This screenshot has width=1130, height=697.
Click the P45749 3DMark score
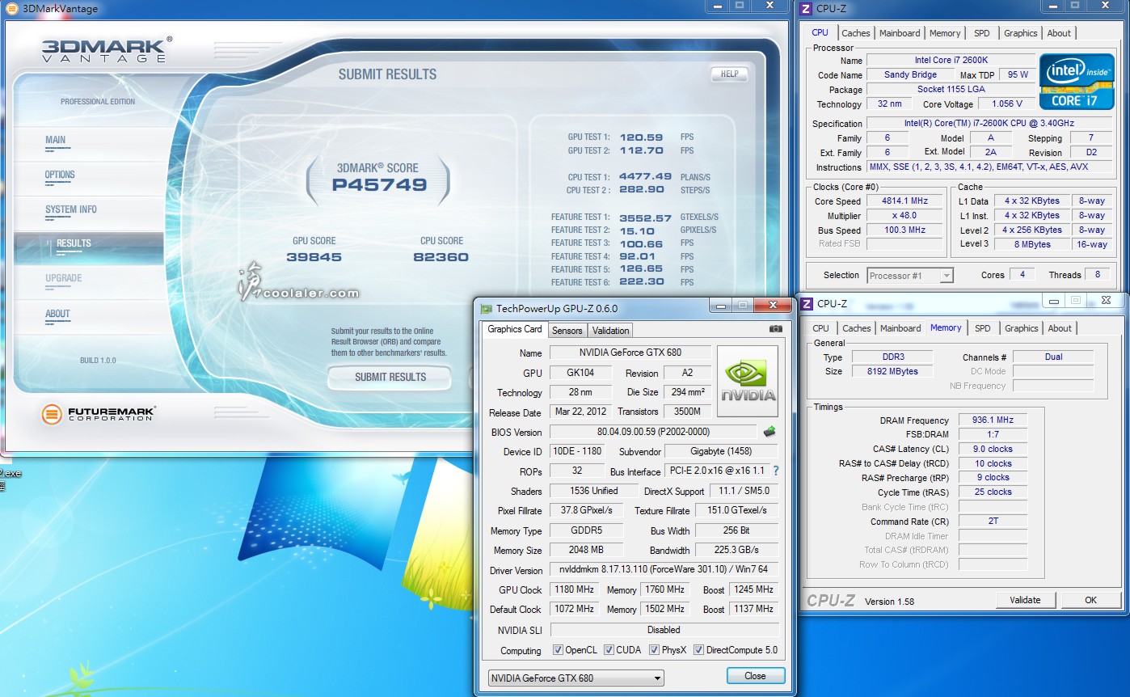click(x=379, y=184)
